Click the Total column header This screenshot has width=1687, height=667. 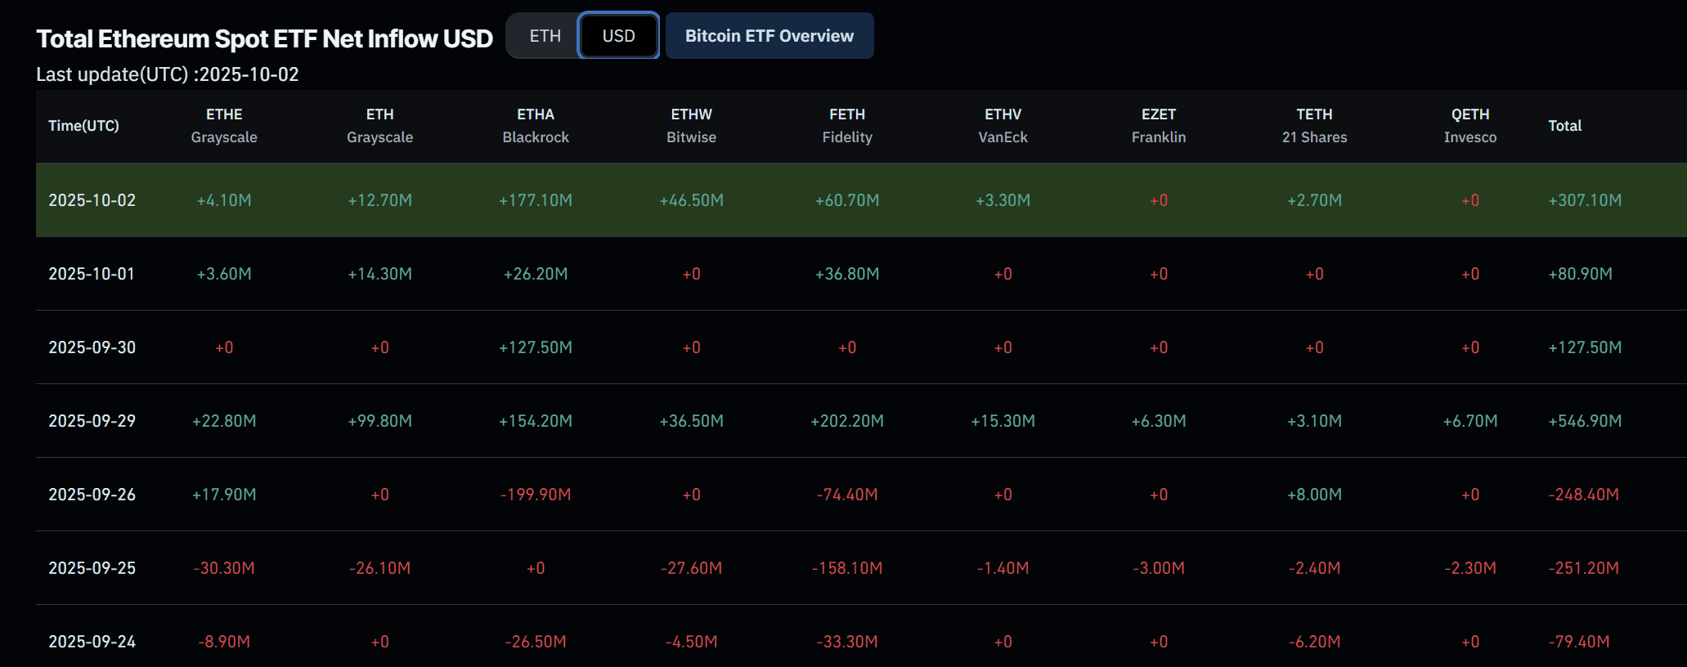tap(1564, 126)
